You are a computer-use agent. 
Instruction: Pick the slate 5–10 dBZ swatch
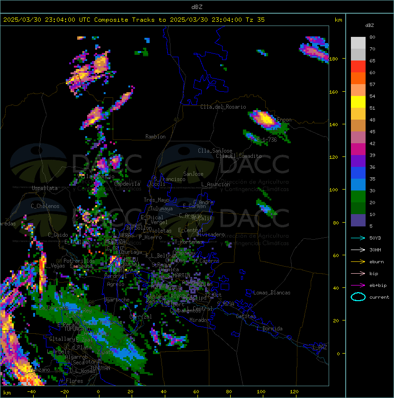(358, 220)
